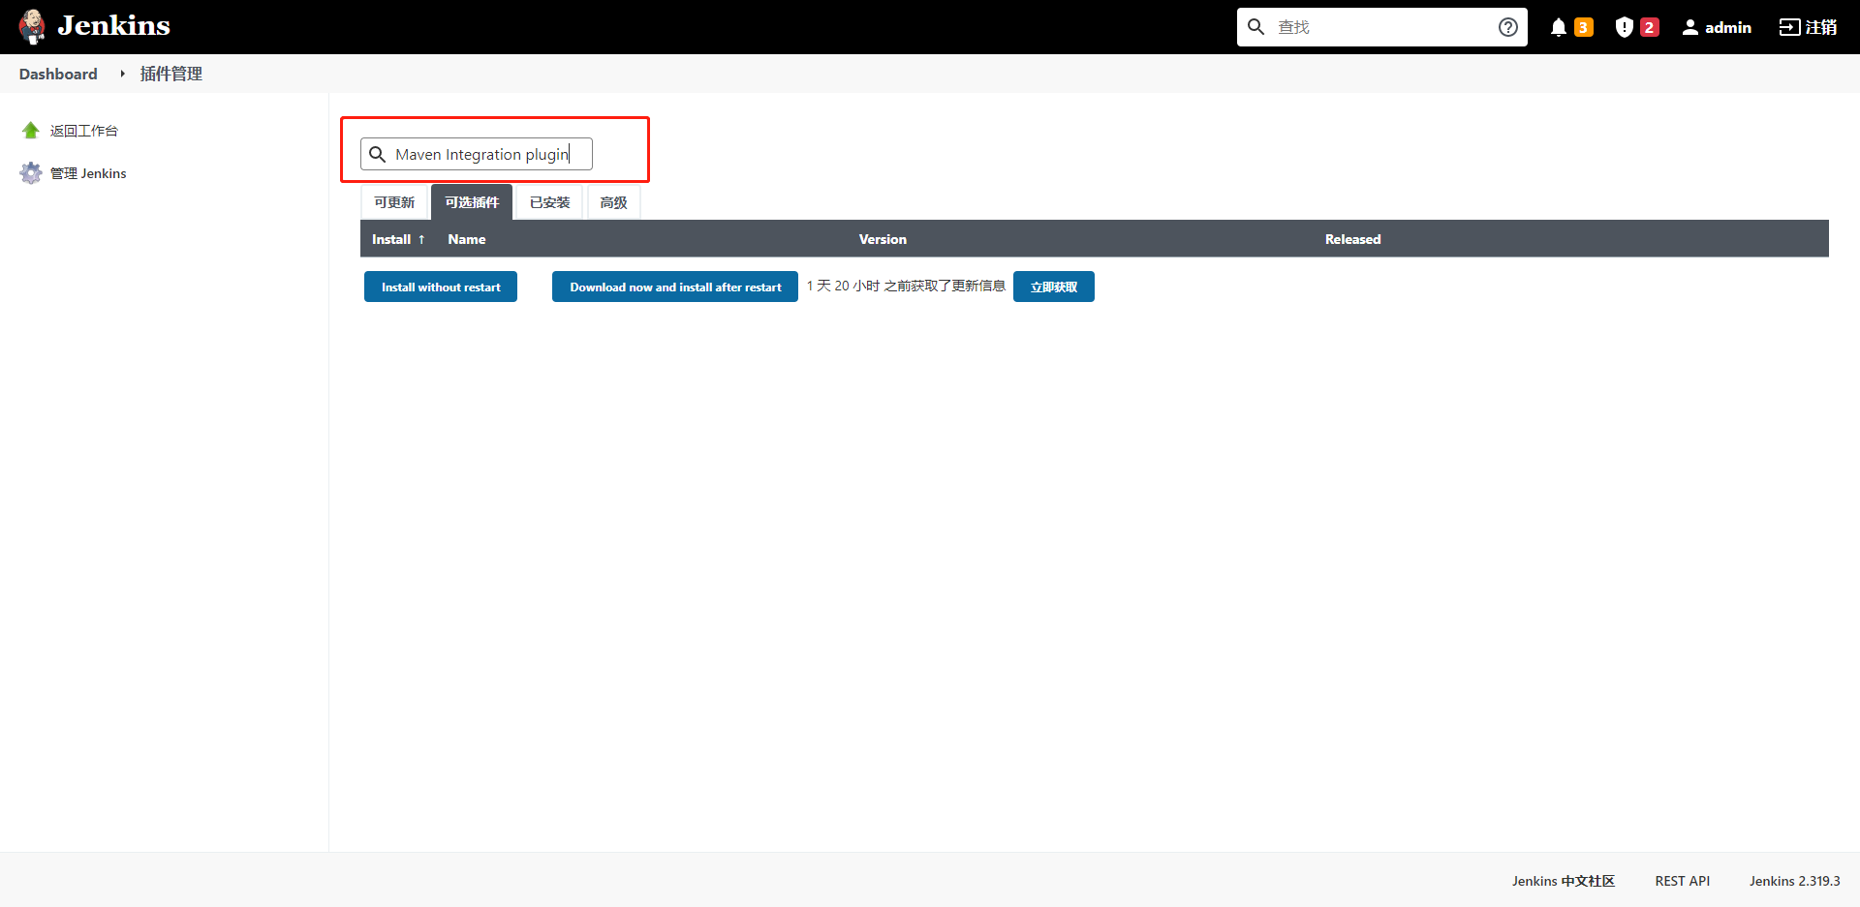
Task: Click the Install column sort arrow
Action: [421, 239]
